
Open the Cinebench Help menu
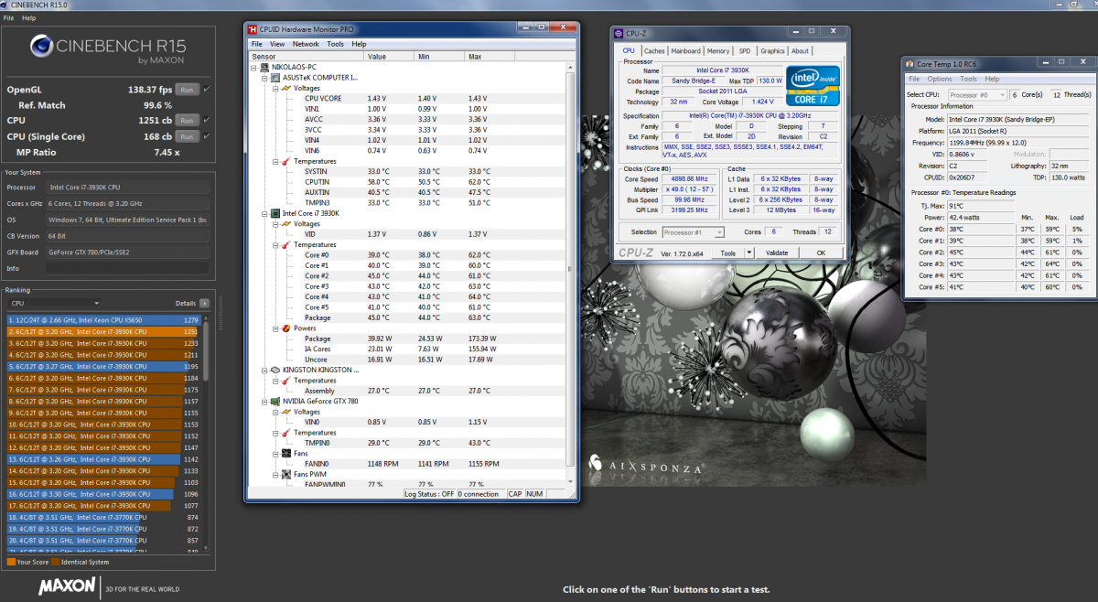point(29,17)
